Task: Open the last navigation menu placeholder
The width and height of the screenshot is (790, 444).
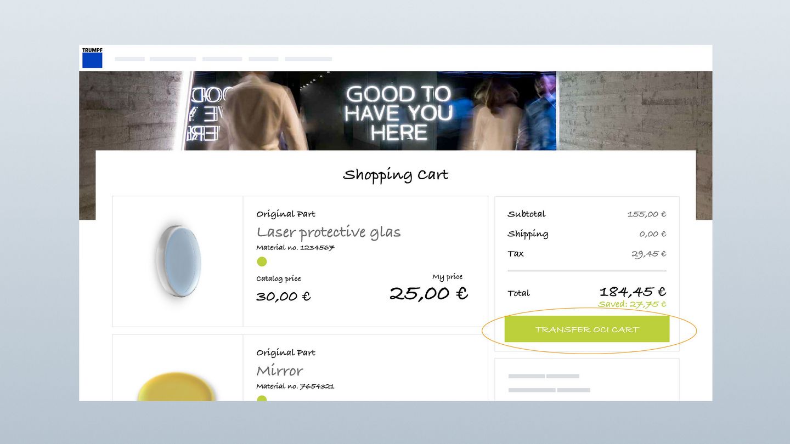Action: [308, 59]
